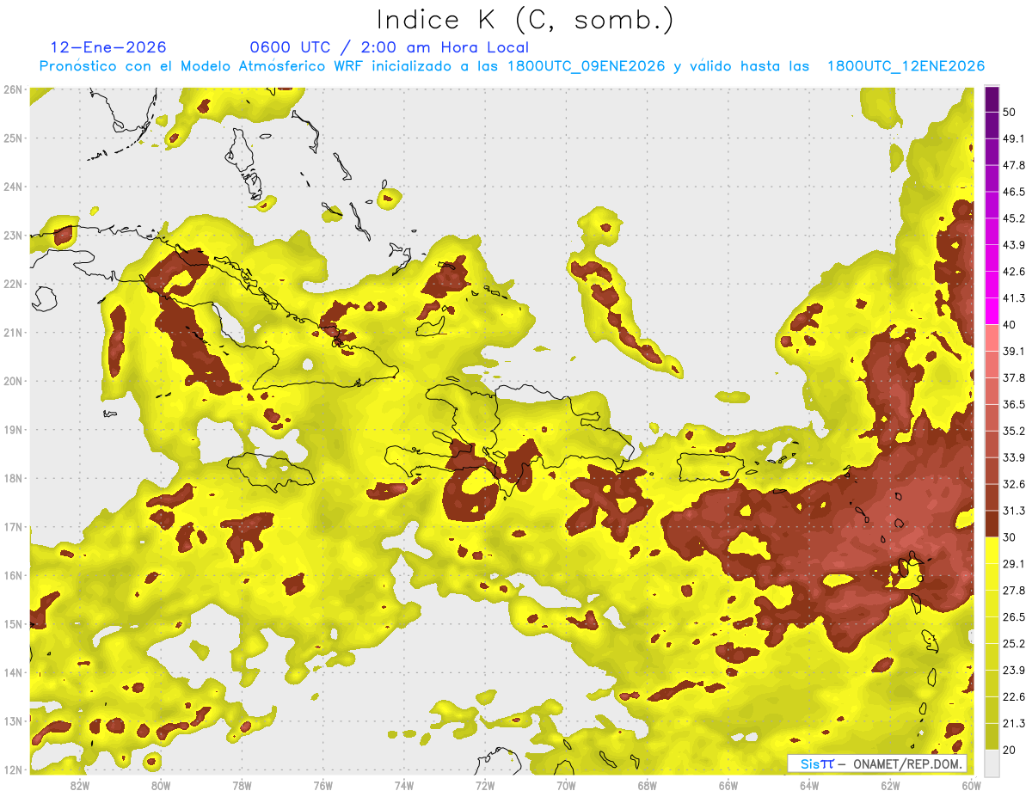Image resolution: width=1032 pixels, height=797 pixels.
Task: Click the "12N" latitude axis label
Action: (x=12, y=769)
